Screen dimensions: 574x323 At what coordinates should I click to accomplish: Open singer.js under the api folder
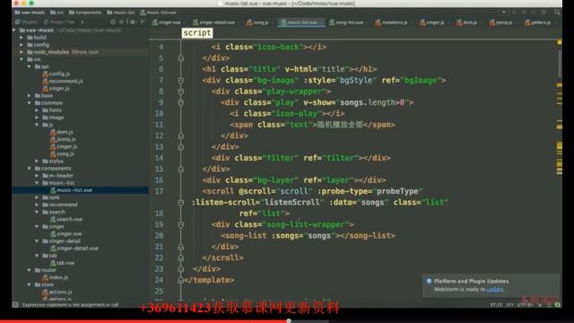tap(56, 89)
